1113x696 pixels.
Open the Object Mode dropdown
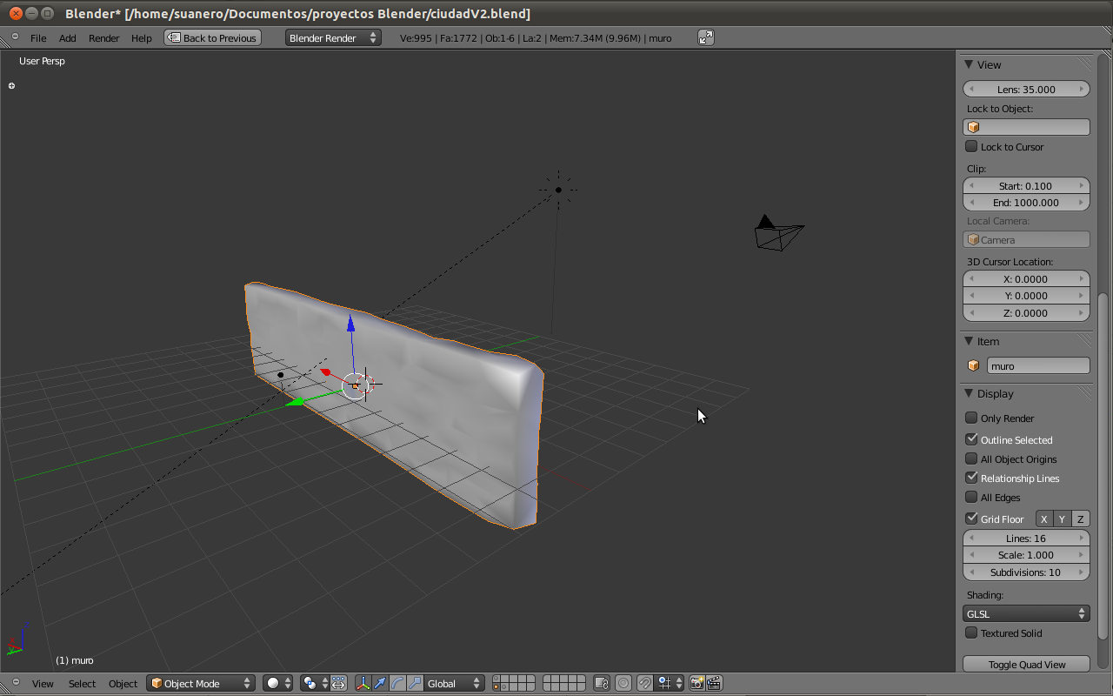[201, 684]
